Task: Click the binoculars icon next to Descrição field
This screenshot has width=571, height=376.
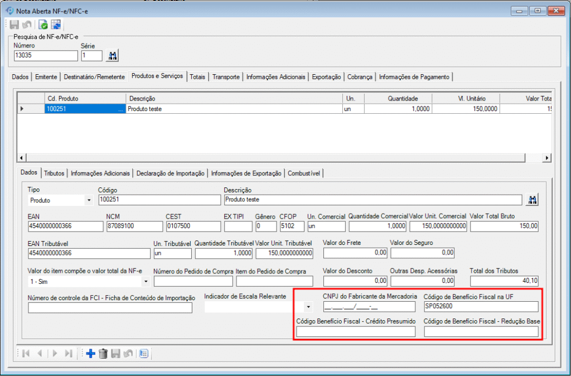Action: coord(532,200)
